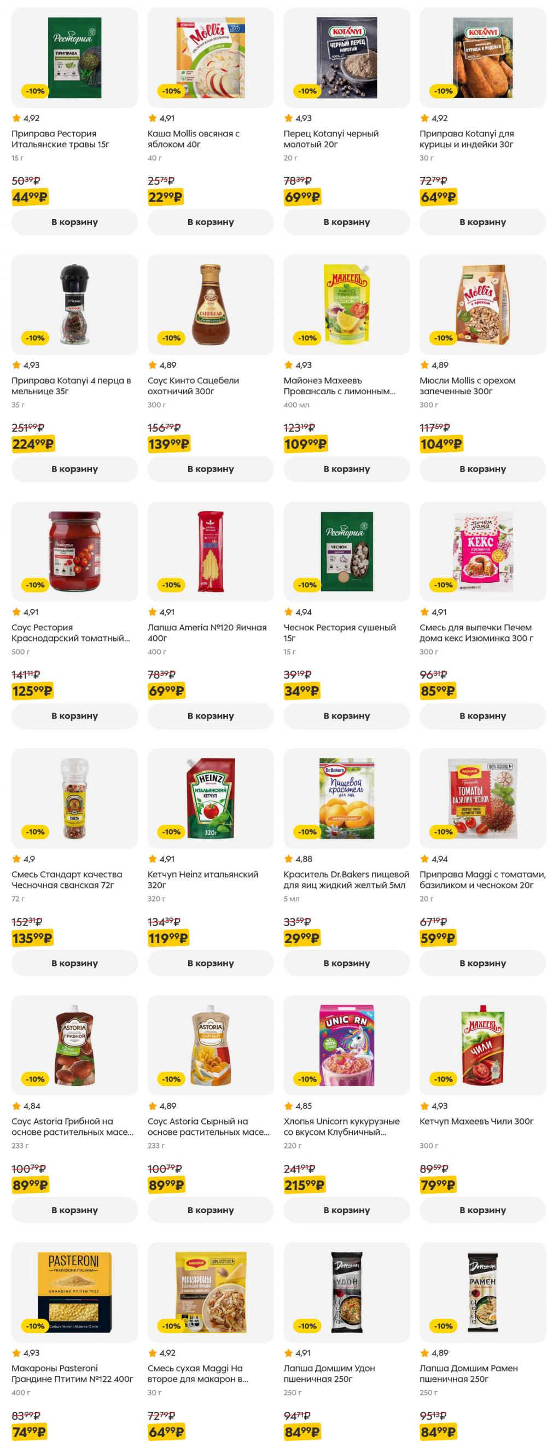This screenshot has width=547, height=1441.
Task: Open Кетчуп Махеевъ Чили product image
Action: coord(483,1046)
